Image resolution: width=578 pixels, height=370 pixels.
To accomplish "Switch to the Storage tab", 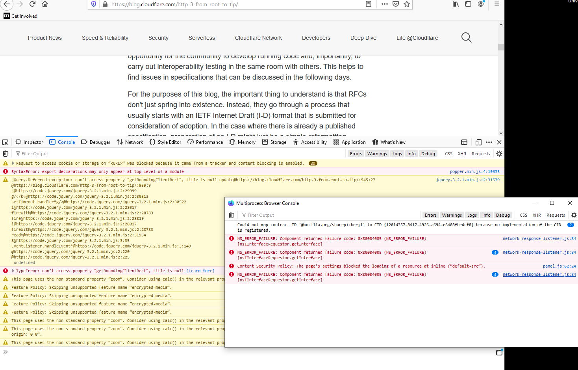I will pyautogui.click(x=274, y=142).
